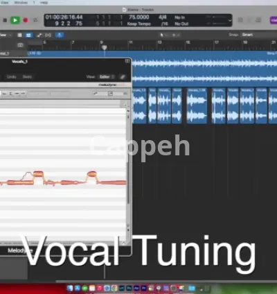
Task: Click the purple button at toolbar right edge
Action: point(274,20)
